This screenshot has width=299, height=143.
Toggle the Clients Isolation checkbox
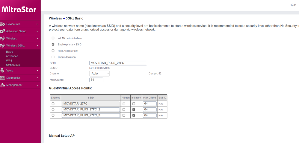[53, 57]
